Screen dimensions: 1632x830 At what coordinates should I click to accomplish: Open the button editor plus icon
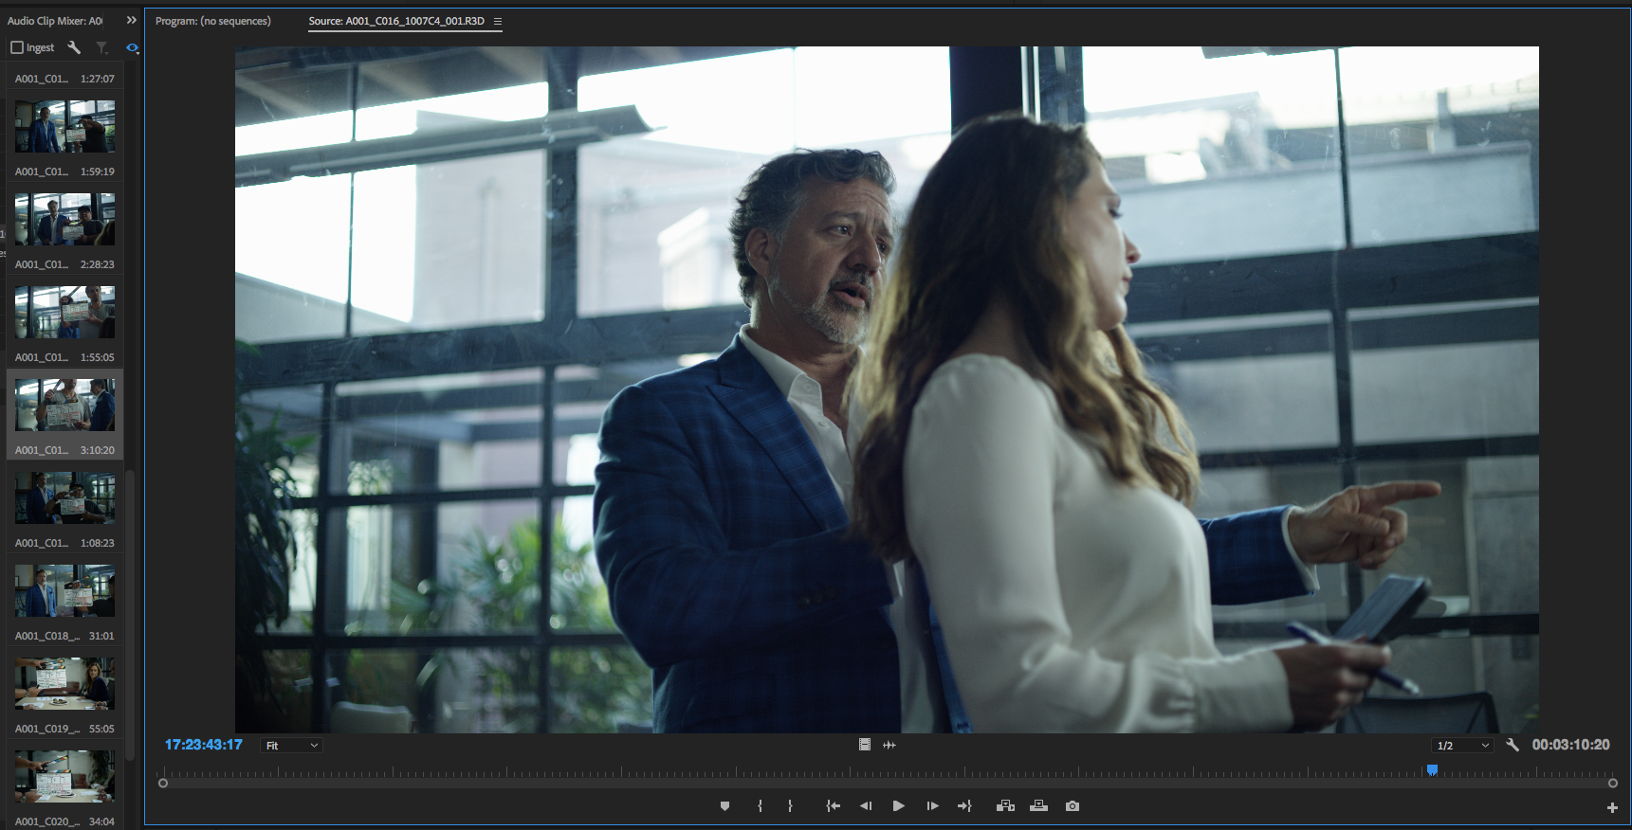click(1612, 807)
